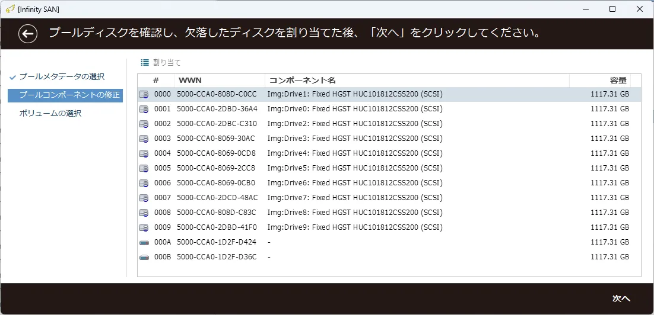Click the disk icon for row 0002

coord(144,124)
